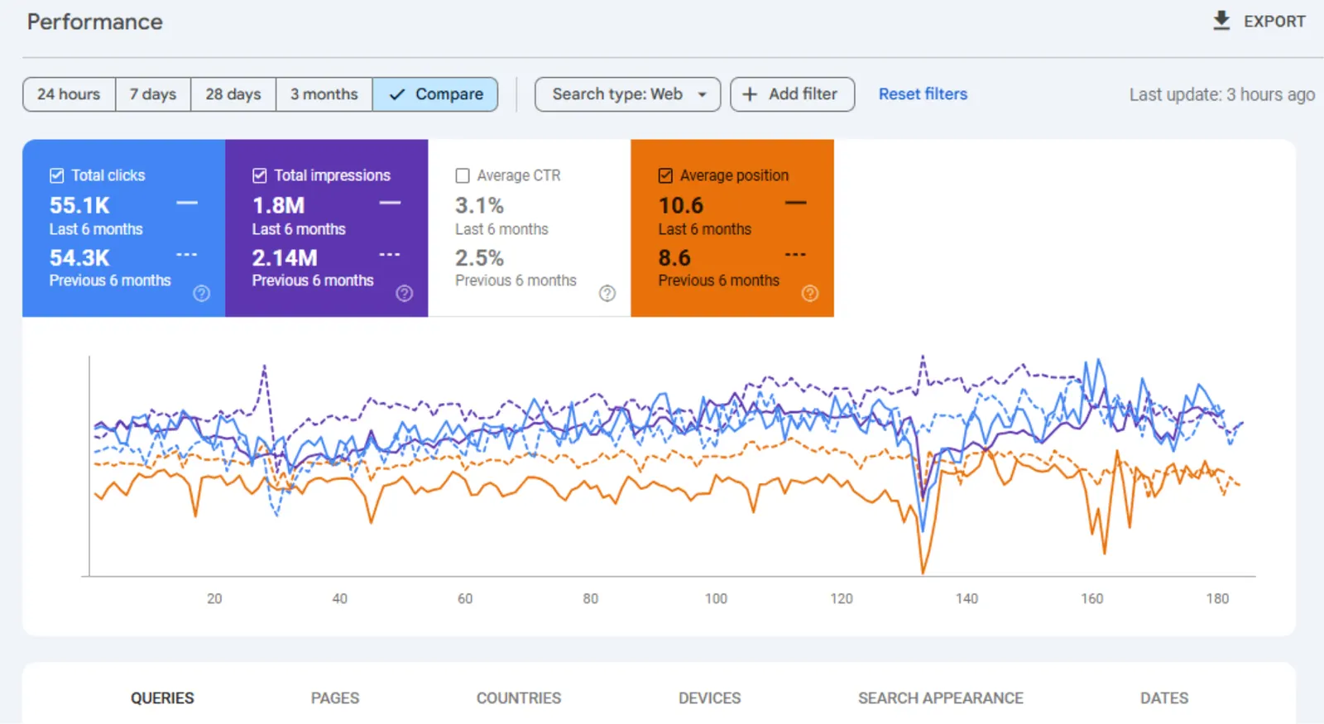Click the 2.5% previous CTR value

(x=479, y=258)
